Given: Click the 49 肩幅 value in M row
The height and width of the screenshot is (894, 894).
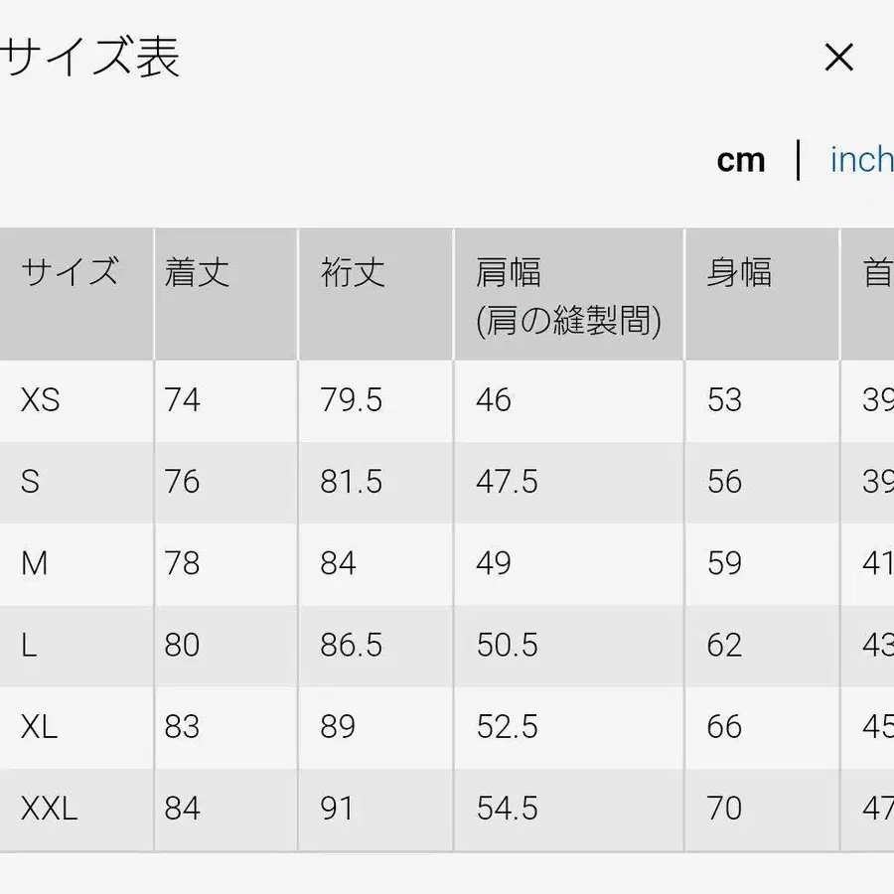Looking at the screenshot, I should tap(489, 563).
